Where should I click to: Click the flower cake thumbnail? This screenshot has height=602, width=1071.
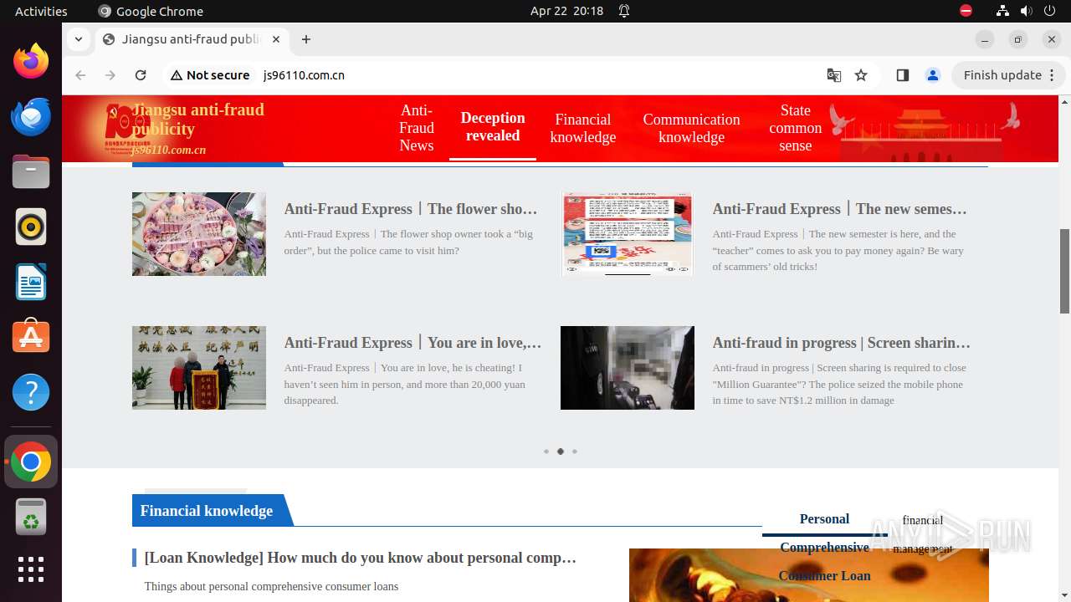click(199, 234)
